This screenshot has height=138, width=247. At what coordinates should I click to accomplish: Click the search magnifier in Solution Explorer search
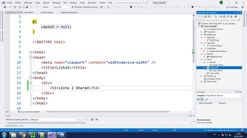[x=239, y=20]
